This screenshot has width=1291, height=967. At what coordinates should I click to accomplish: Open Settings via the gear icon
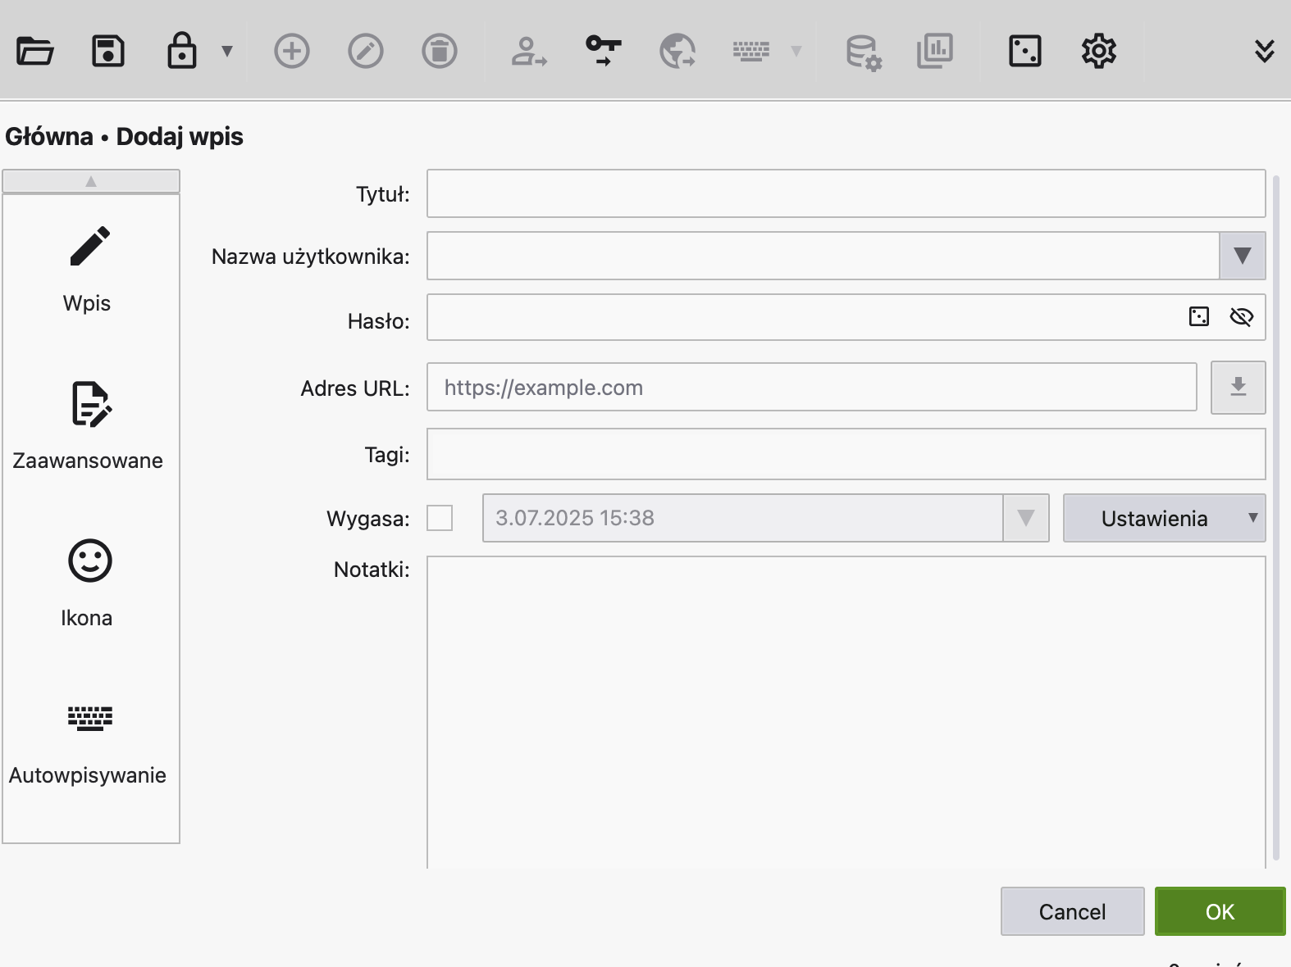[x=1098, y=51]
